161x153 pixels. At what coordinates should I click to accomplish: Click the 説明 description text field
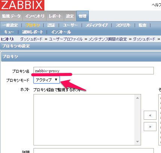click(94, 151)
